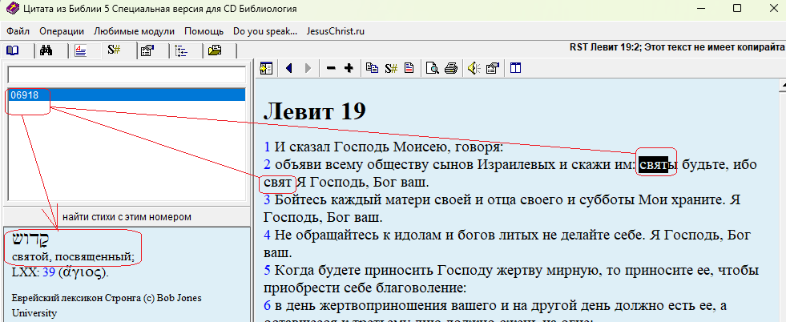
Task: Open the tree-list tab in left panel
Action: point(181,50)
